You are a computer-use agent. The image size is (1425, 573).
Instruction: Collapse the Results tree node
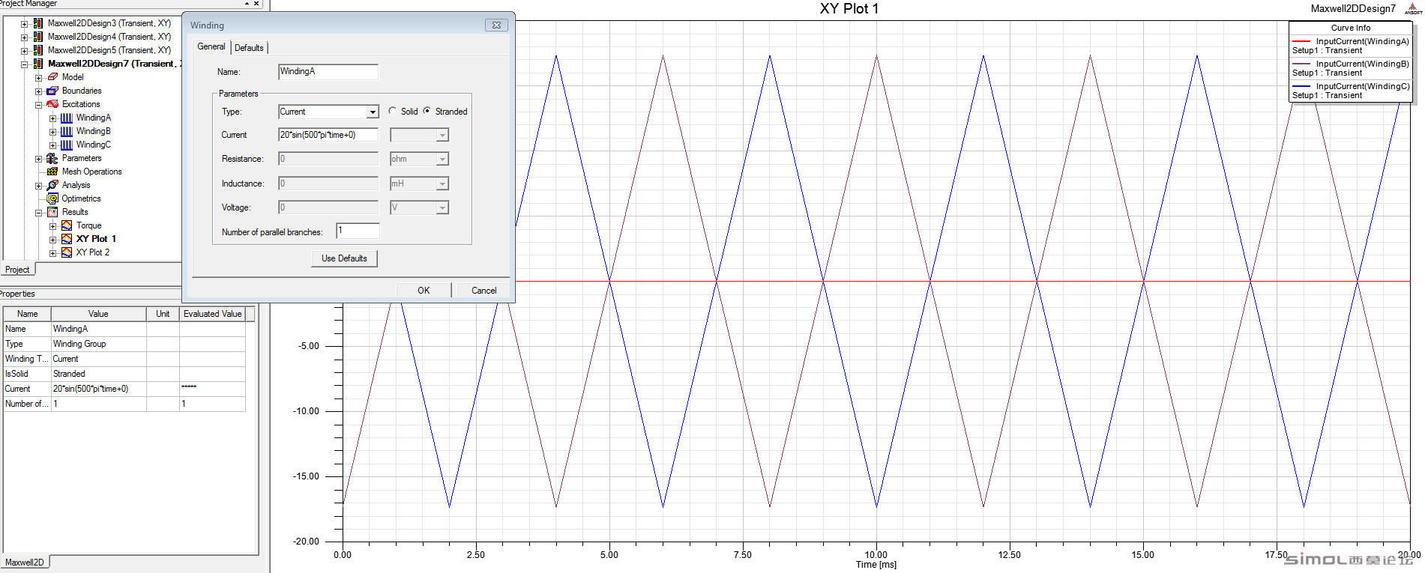[38, 213]
